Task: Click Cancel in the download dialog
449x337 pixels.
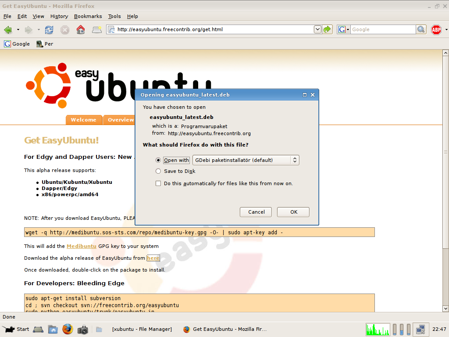Action: click(x=256, y=212)
